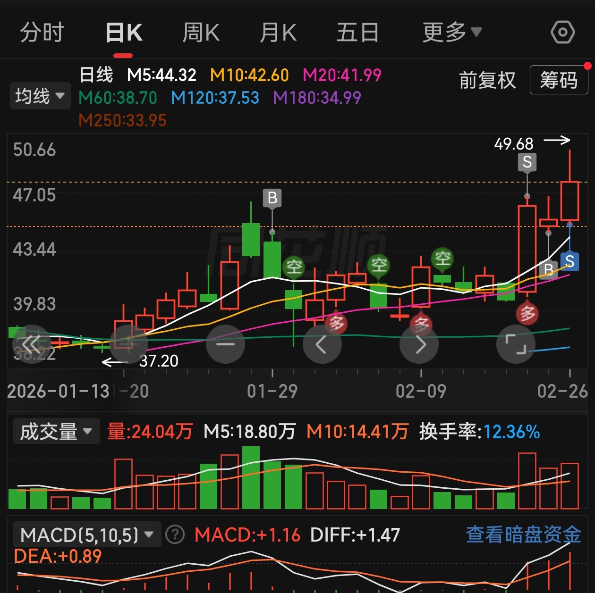Tap the fullscreen expand chart button

pyautogui.click(x=516, y=344)
